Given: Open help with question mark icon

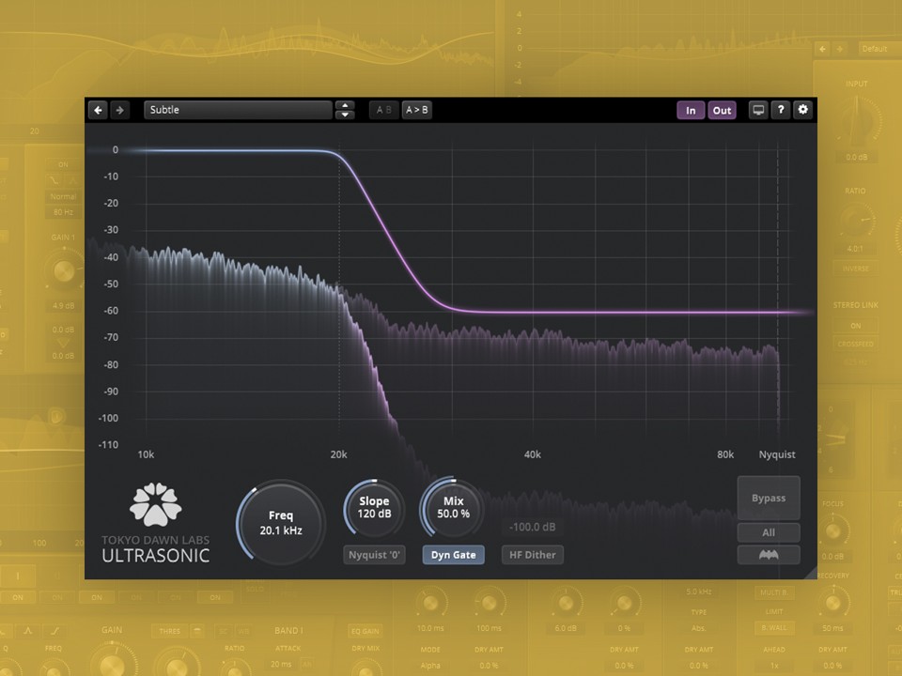Looking at the screenshot, I should click(781, 110).
